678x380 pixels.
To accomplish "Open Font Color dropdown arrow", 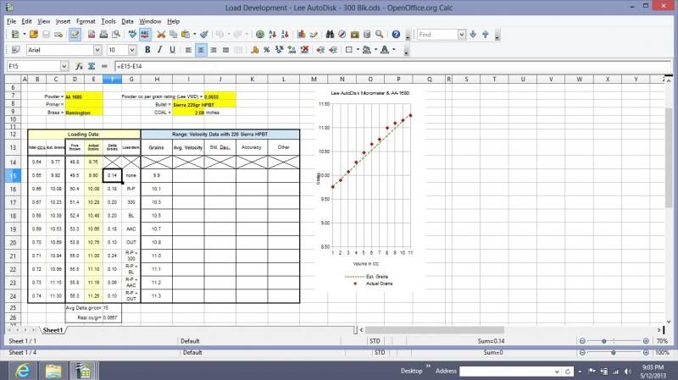I will [393, 50].
